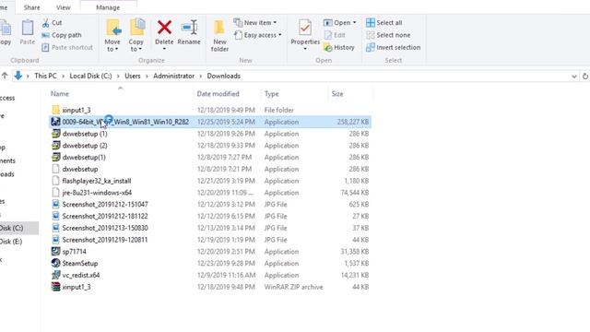
Task: Click date 12/23/2019 9:28 PM
Action: click(x=226, y=263)
